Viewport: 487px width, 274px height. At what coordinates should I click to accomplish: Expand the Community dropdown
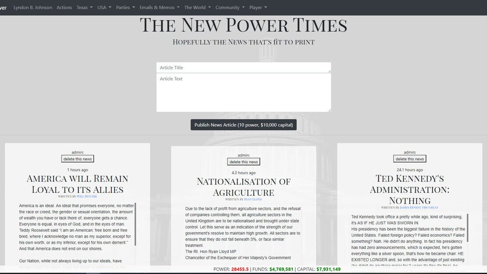click(x=230, y=7)
